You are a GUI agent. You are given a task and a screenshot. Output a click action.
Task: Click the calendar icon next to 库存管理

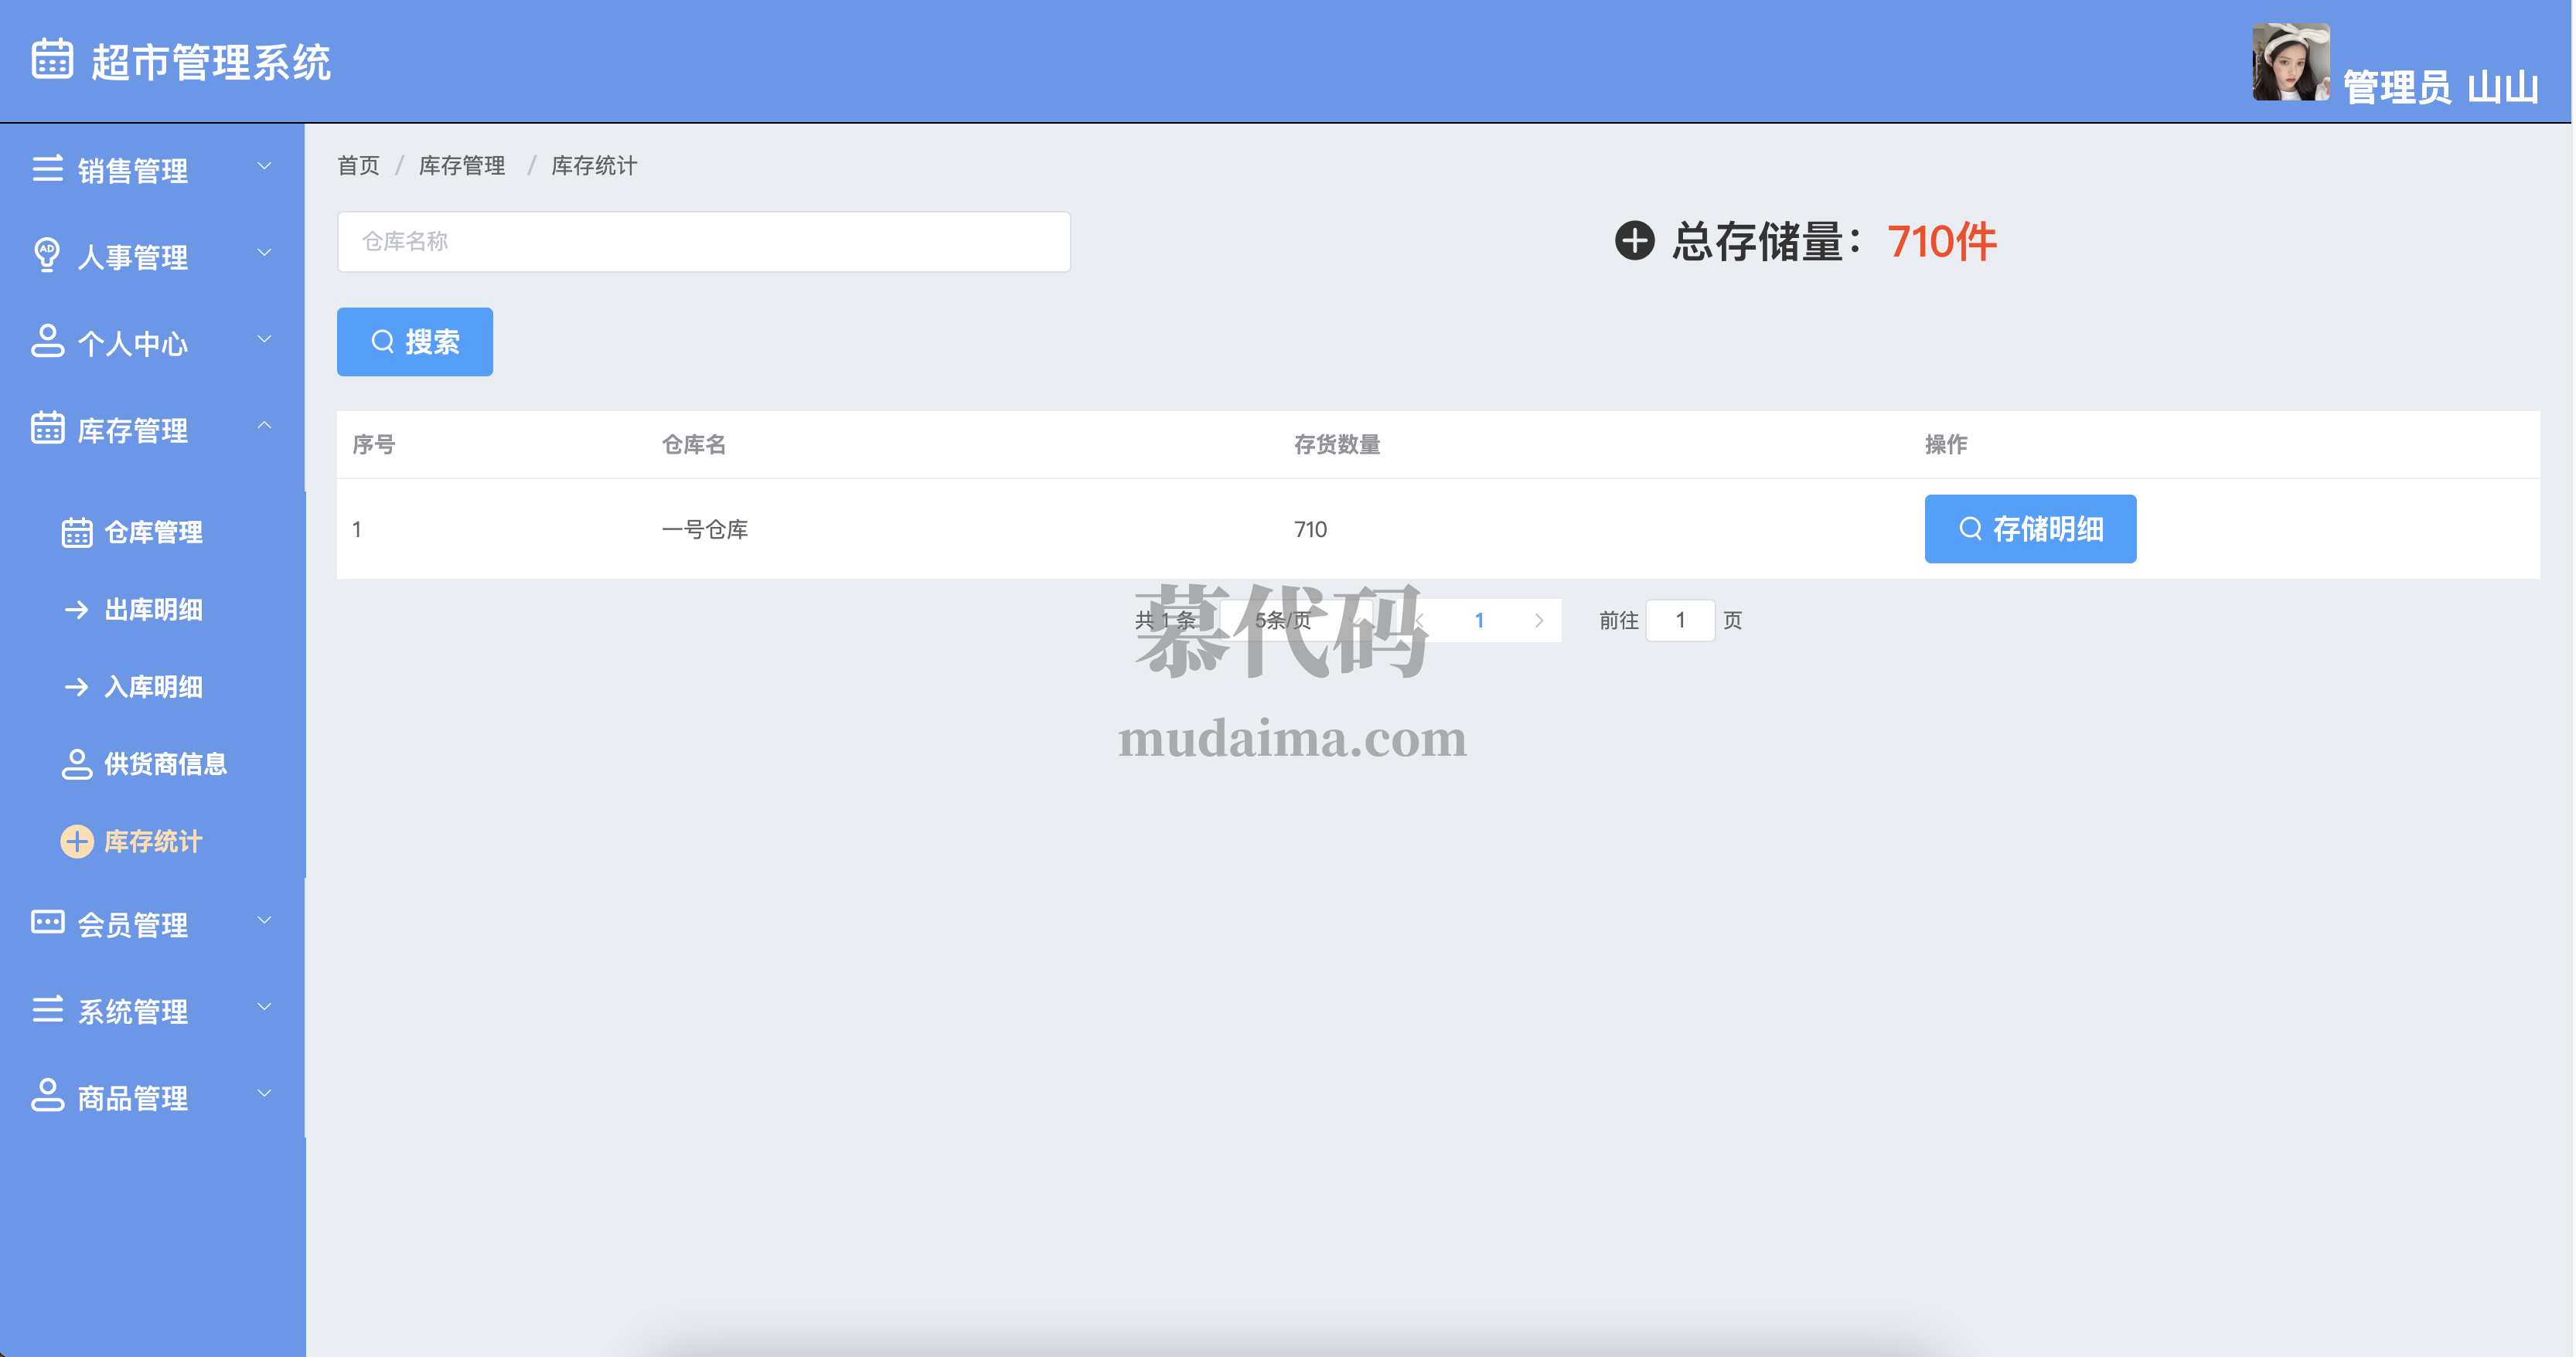[x=47, y=427]
